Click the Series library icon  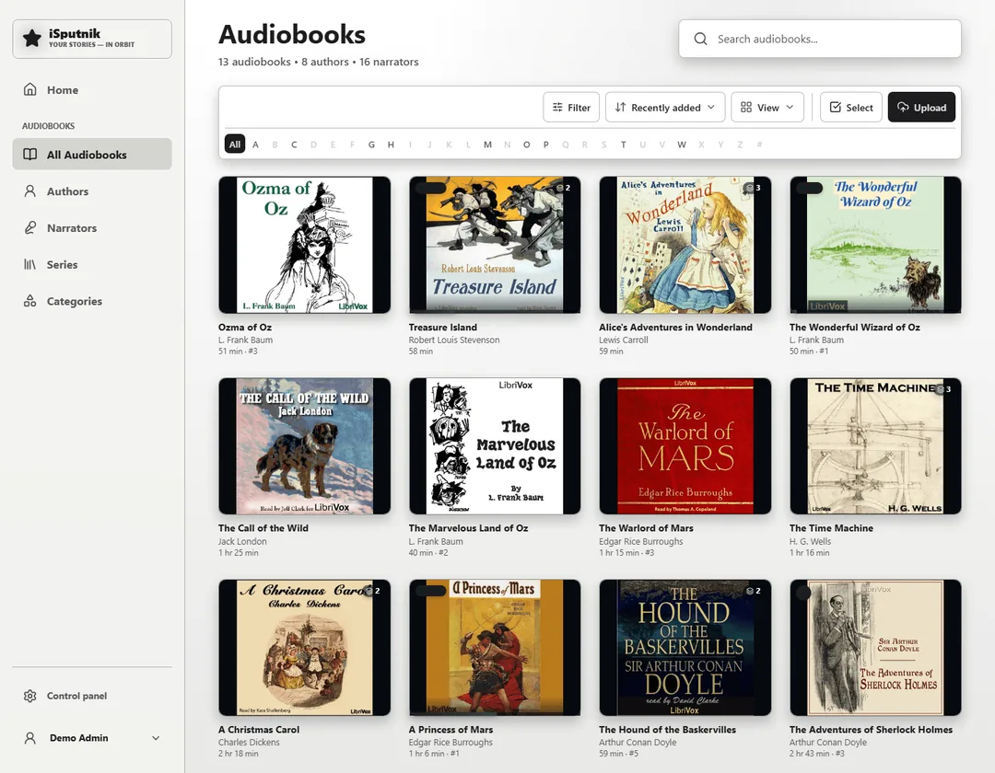point(29,264)
